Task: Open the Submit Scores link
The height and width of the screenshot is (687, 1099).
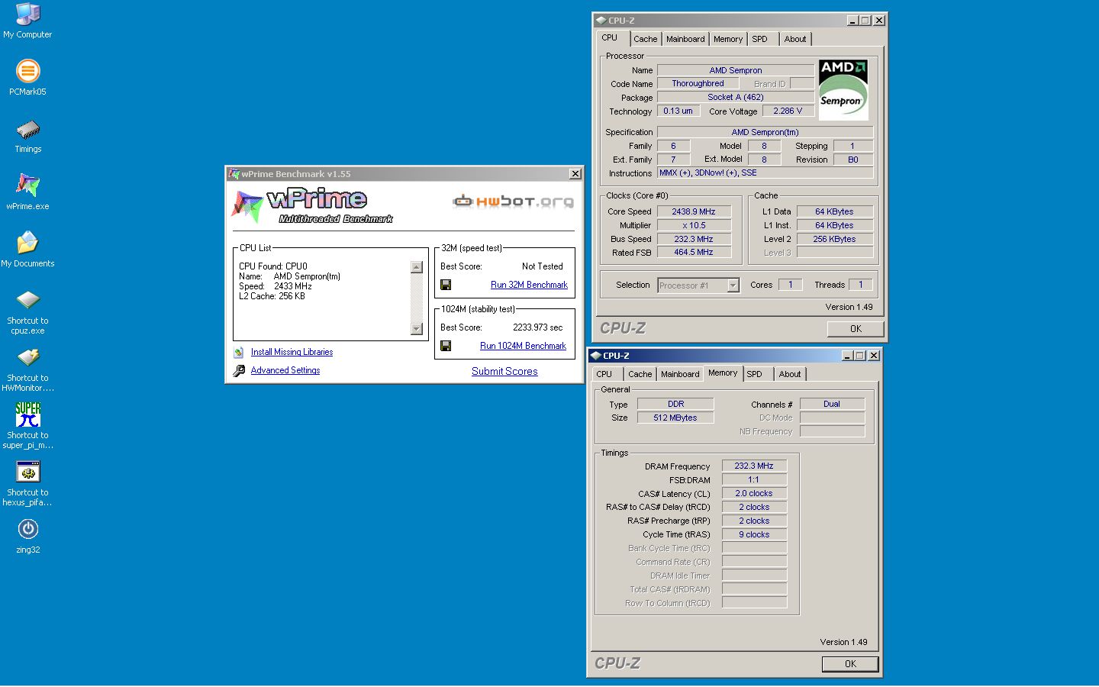Action: coord(504,371)
